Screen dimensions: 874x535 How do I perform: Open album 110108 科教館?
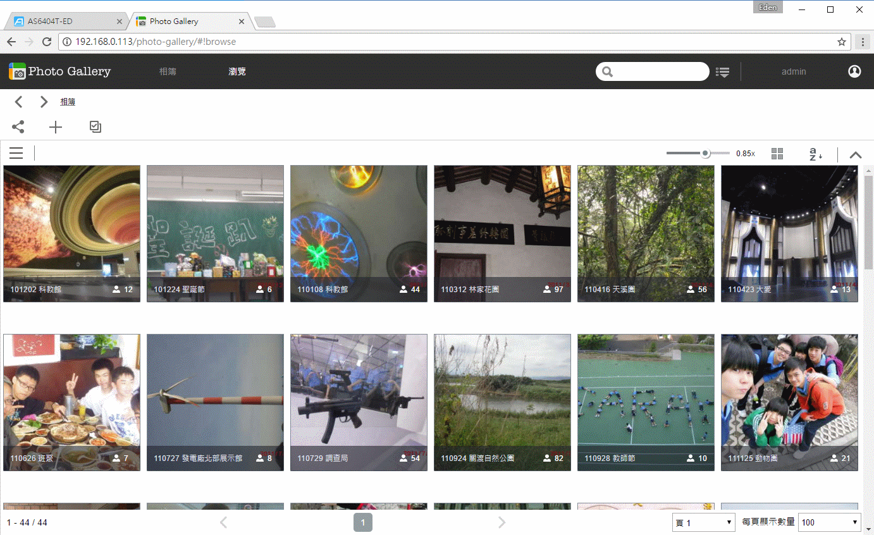point(359,233)
